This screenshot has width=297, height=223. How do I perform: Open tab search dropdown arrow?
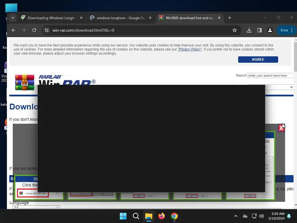pyautogui.click(x=13, y=18)
